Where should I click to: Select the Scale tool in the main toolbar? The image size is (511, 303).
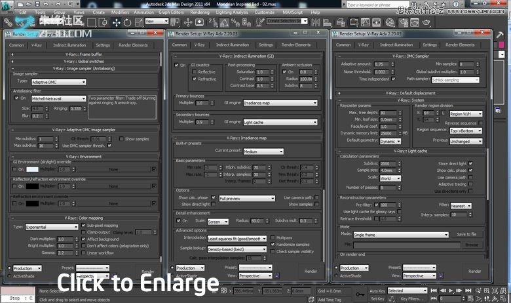click(139, 22)
